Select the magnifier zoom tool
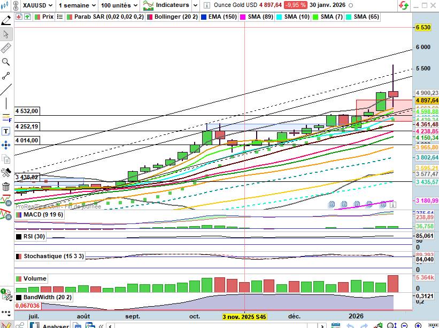This screenshot has height=328, width=439. click(6, 62)
